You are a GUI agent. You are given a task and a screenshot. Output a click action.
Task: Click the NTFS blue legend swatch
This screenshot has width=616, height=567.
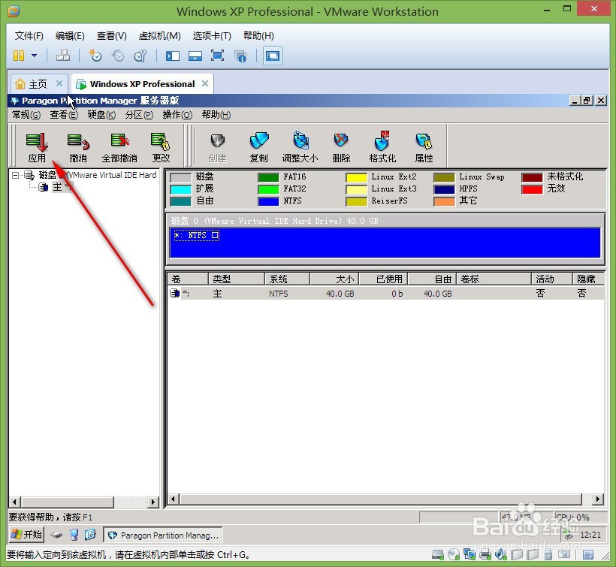point(268,201)
